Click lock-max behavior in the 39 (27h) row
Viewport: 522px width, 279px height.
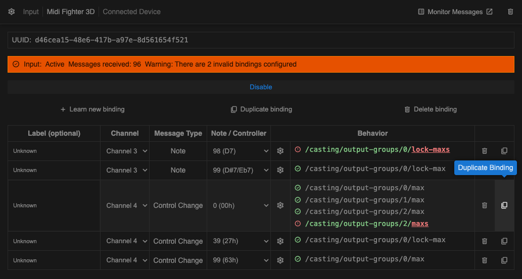375,240
